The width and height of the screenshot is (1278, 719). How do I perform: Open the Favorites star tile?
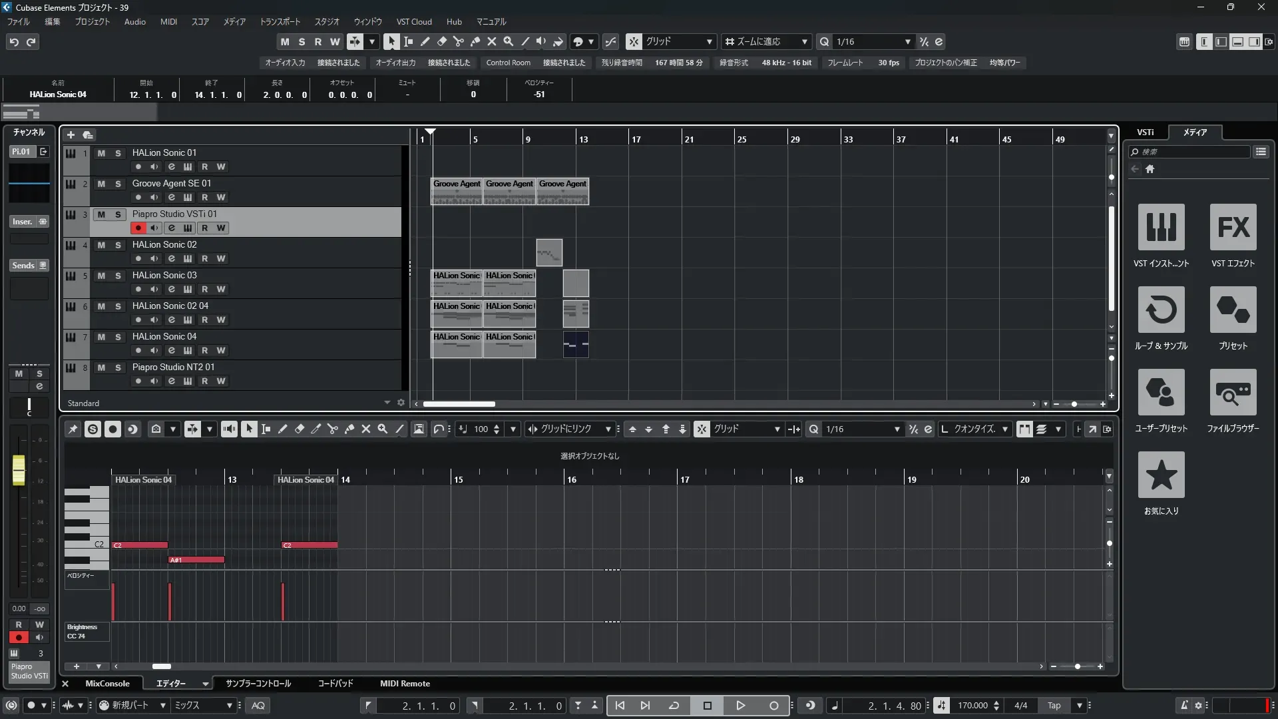tap(1161, 475)
